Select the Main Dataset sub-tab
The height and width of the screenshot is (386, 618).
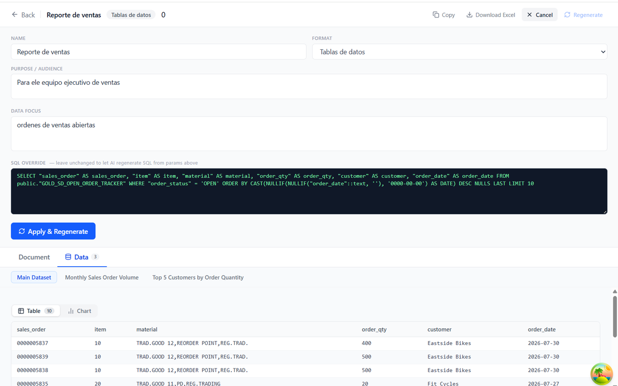click(x=34, y=278)
